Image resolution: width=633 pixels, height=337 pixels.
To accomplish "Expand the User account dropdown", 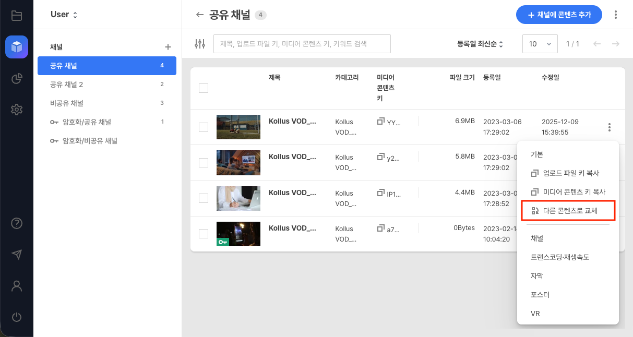I will pyautogui.click(x=64, y=15).
